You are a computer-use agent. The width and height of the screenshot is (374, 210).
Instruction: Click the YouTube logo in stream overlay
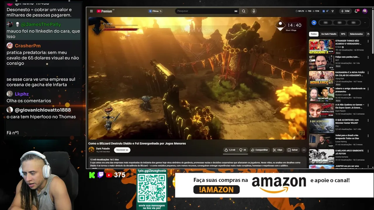pos(109,175)
